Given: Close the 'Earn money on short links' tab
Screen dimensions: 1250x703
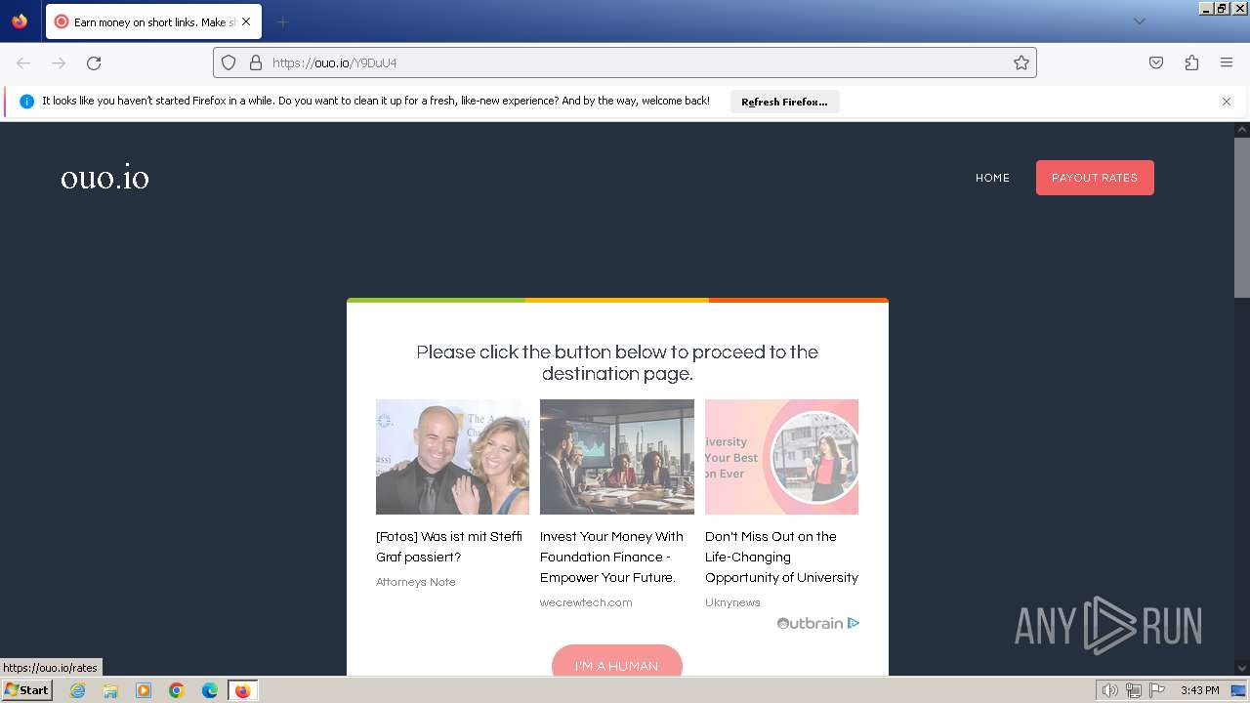Looking at the screenshot, I should click(246, 21).
